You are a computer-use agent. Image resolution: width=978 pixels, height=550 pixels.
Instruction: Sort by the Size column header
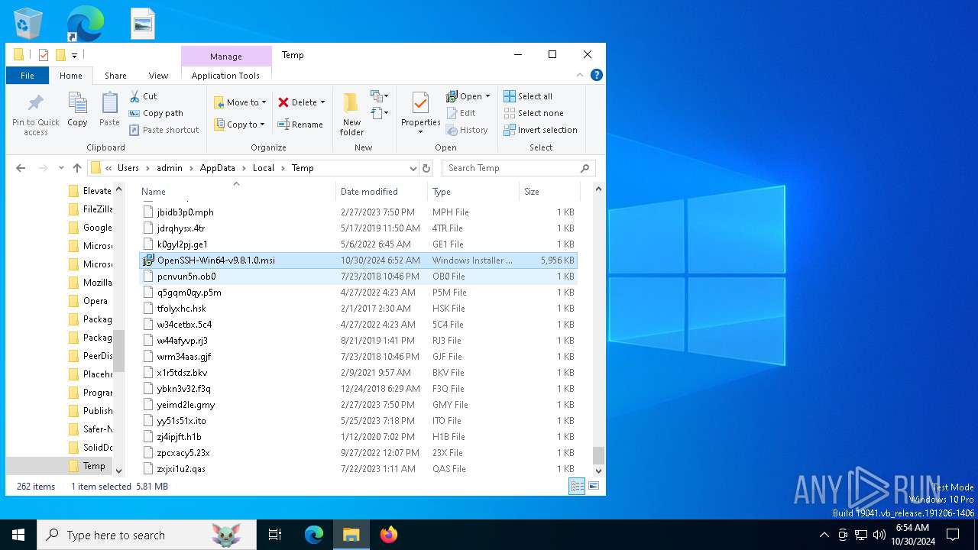[x=549, y=192]
